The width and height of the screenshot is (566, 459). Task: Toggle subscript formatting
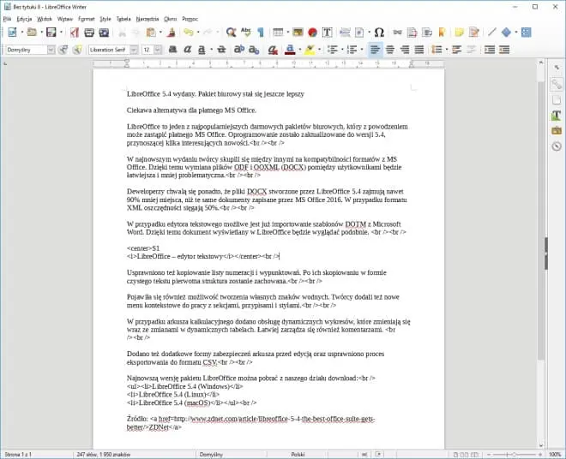coord(254,50)
